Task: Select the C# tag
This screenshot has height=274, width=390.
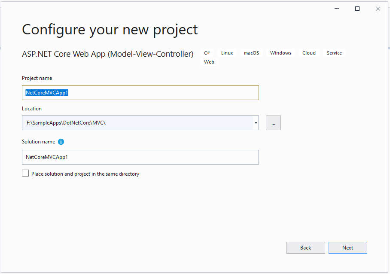Action: point(207,53)
